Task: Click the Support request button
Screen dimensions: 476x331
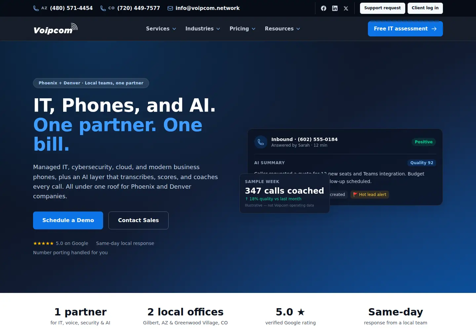Action: point(382,8)
